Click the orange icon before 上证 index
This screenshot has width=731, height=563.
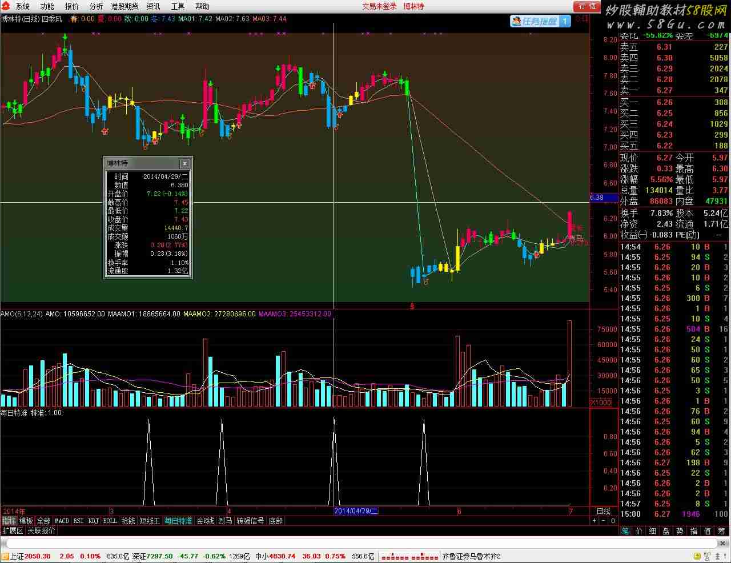(5, 556)
